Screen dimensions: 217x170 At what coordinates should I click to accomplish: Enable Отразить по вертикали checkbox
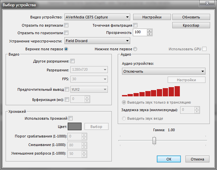[x=66, y=25]
